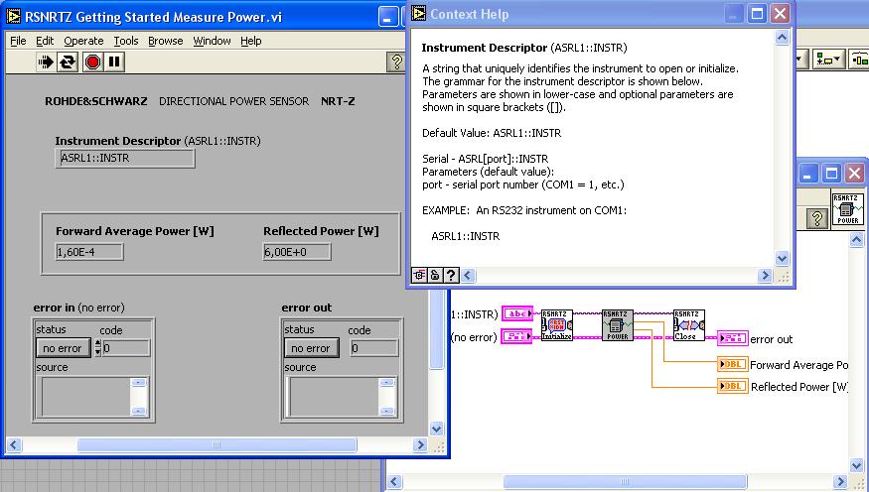
Task: Select the RSNRTZ Close VI node
Action: click(x=689, y=325)
